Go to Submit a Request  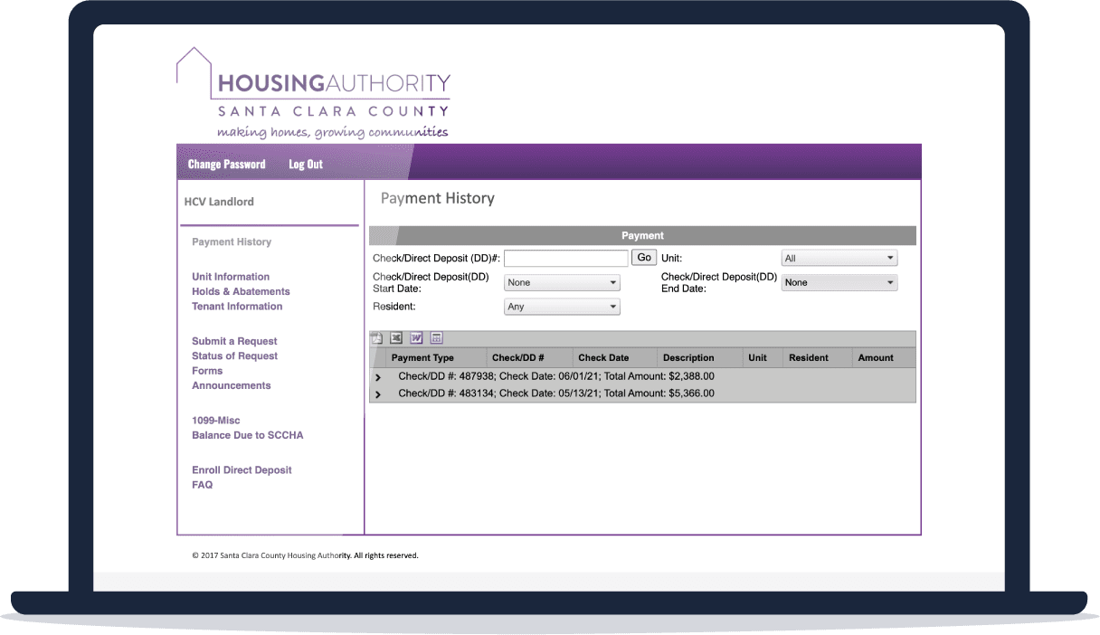(x=234, y=341)
